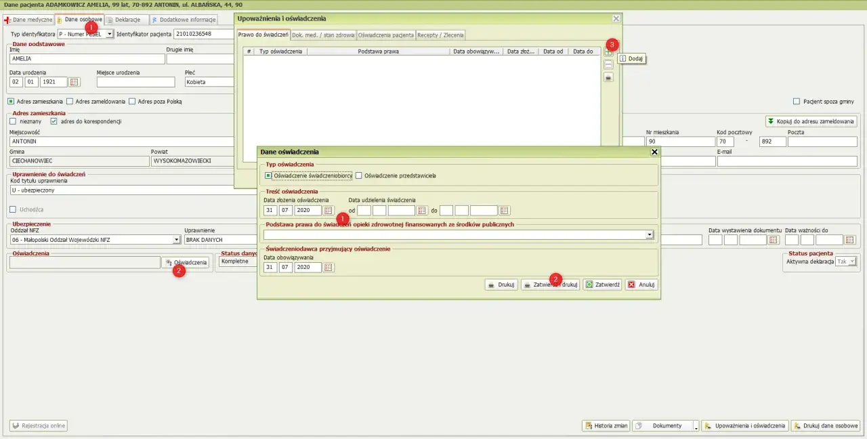This screenshot has height=439, width=867.
Task: Click the add (Dodaj) plus icon
Action: click(608, 52)
